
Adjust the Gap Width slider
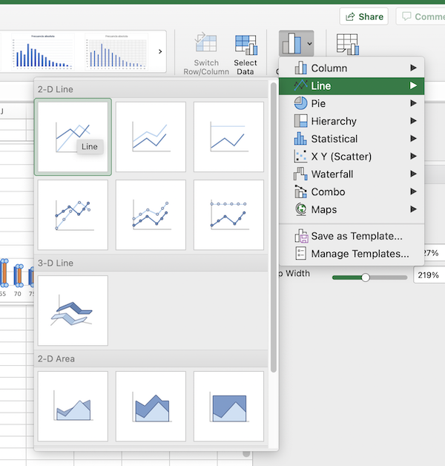[x=365, y=277]
